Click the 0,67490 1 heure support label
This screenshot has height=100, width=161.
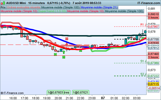click(153, 55)
